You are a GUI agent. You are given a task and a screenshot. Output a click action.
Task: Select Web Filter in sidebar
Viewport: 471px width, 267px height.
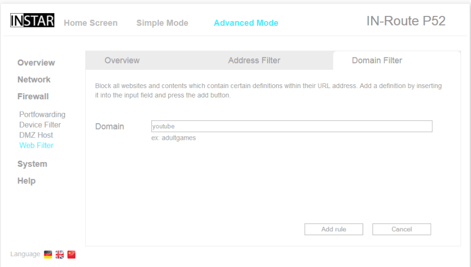coord(36,146)
